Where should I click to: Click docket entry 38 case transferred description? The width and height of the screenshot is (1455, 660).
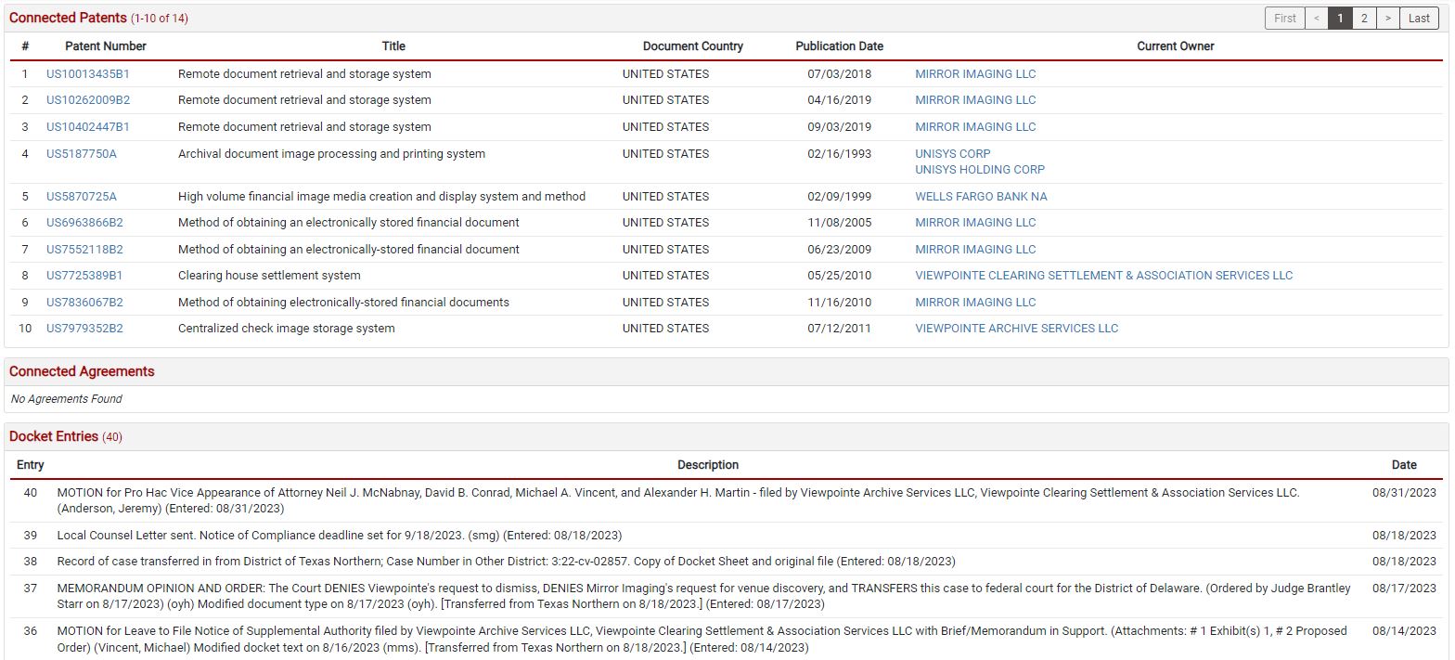tap(506, 562)
